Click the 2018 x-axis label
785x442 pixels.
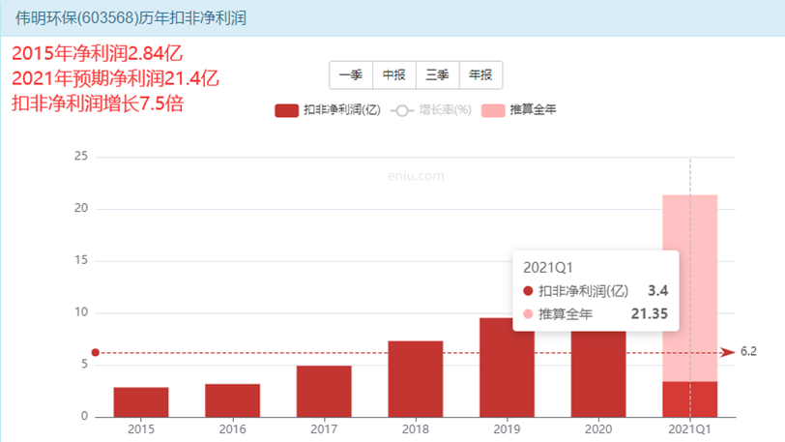click(x=416, y=429)
